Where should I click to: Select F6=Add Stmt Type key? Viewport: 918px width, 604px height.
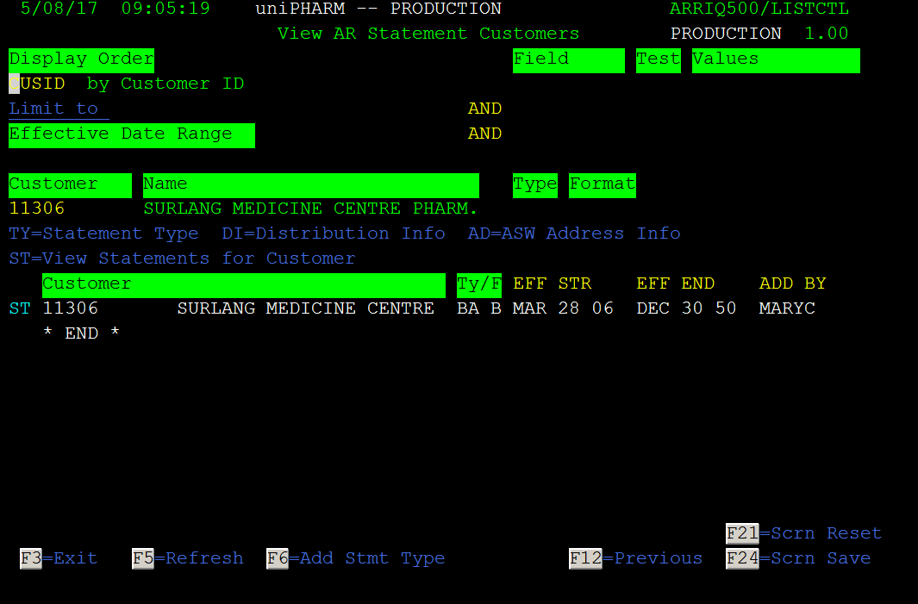(x=355, y=558)
